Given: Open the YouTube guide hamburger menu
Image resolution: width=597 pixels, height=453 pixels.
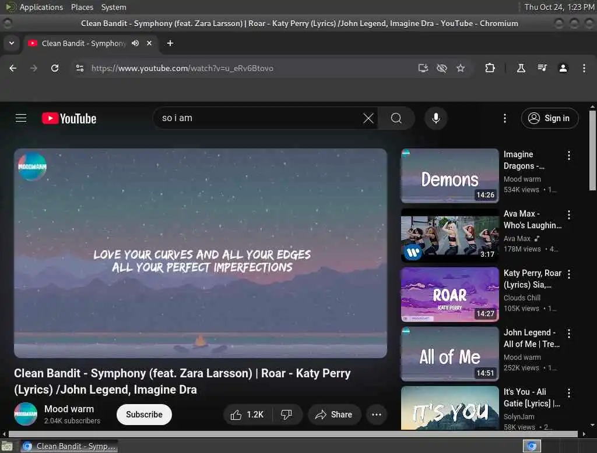Looking at the screenshot, I should (x=21, y=118).
